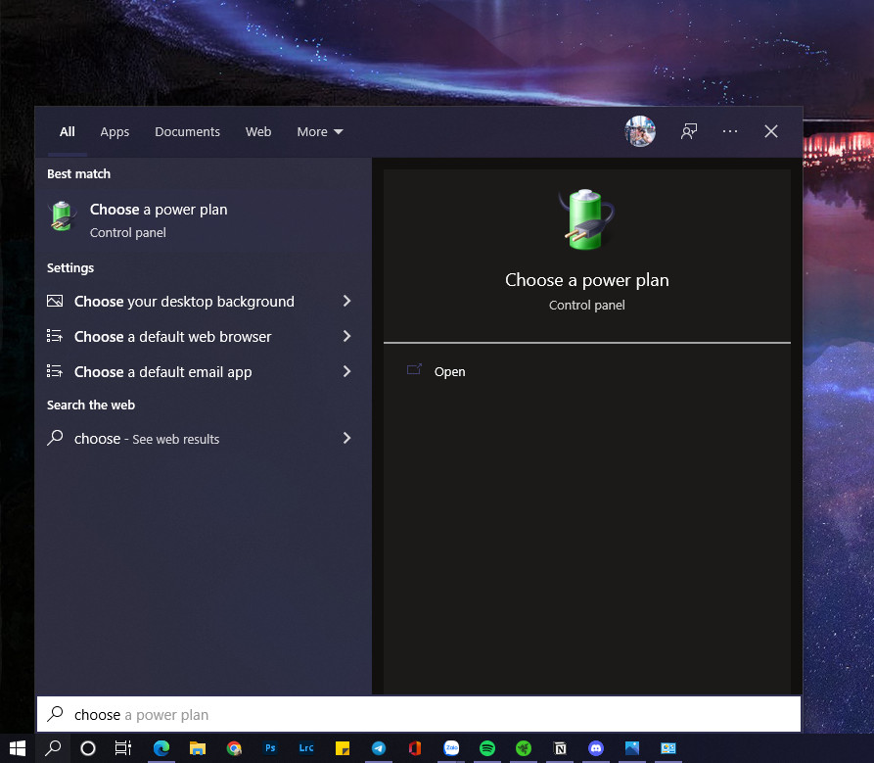Open Photos app from the taskbar
Viewport: 874px width, 763px height.
pos(632,748)
